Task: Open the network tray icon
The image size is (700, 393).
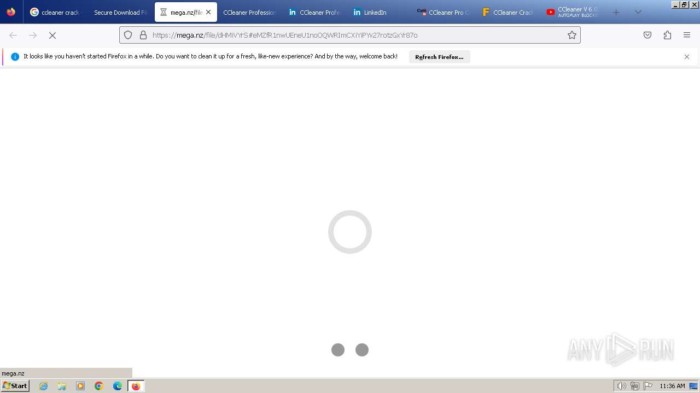Action: click(x=634, y=386)
